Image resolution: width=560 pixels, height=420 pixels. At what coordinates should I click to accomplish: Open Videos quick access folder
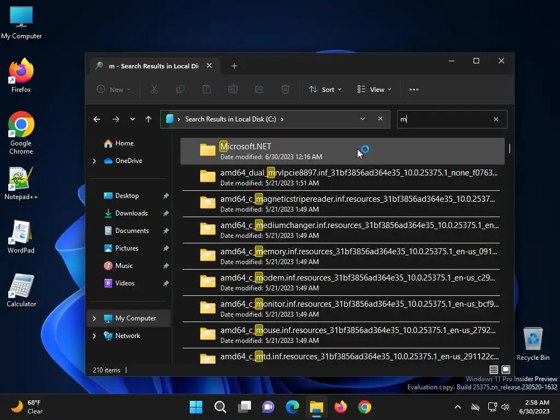(119, 283)
